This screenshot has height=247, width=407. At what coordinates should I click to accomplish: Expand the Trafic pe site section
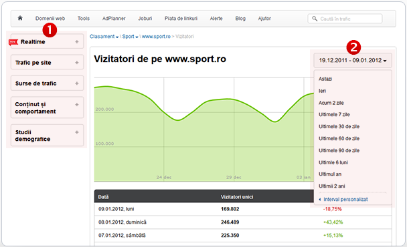(47, 62)
